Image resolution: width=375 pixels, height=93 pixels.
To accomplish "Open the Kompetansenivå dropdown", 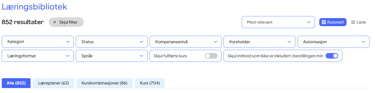I will (185, 42).
